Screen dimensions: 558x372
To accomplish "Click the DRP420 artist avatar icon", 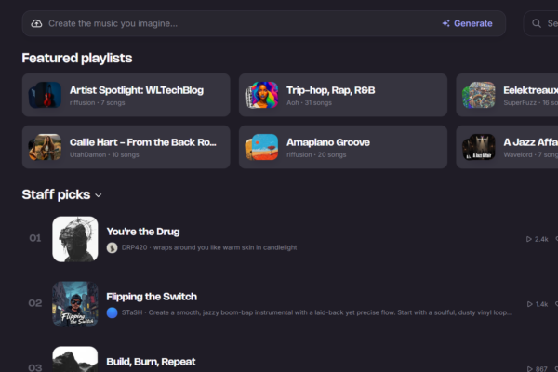I will 113,247.
